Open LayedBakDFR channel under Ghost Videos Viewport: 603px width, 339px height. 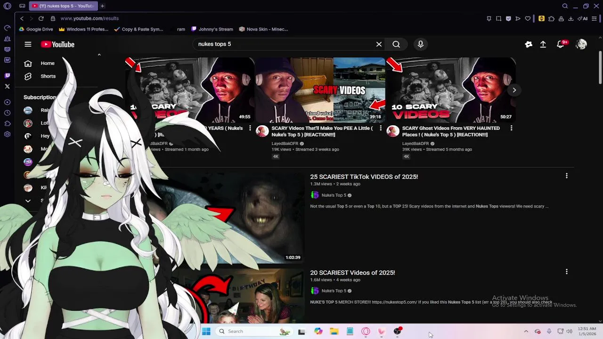click(416, 144)
